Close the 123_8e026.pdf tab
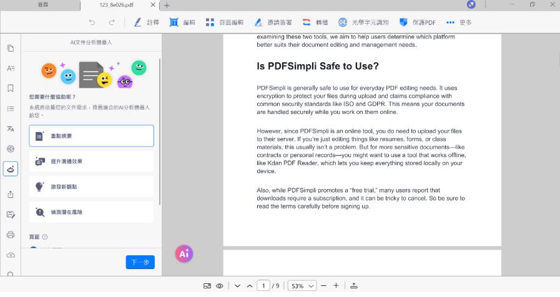The height and width of the screenshot is (297, 560). point(153,5)
